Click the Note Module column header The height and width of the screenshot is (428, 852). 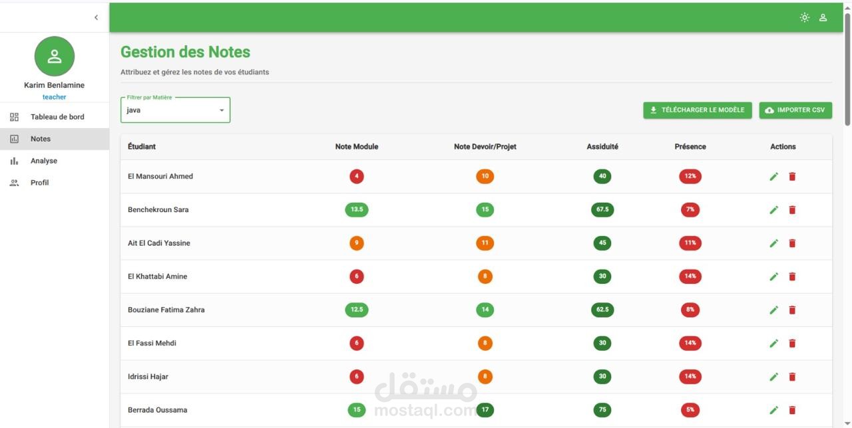[x=357, y=147]
